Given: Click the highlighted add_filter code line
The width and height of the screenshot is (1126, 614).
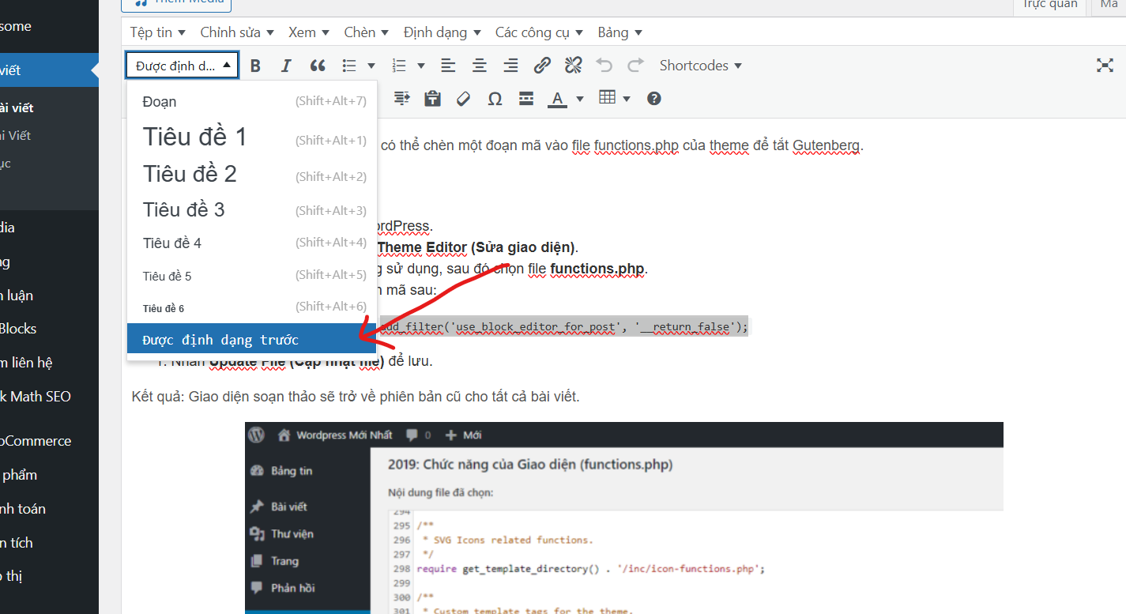Looking at the screenshot, I should point(563,326).
